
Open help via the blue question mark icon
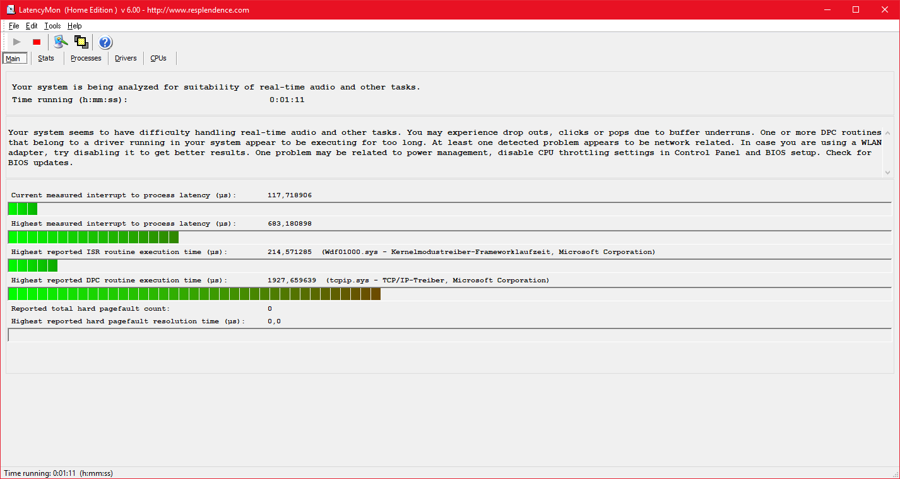coord(105,42)
